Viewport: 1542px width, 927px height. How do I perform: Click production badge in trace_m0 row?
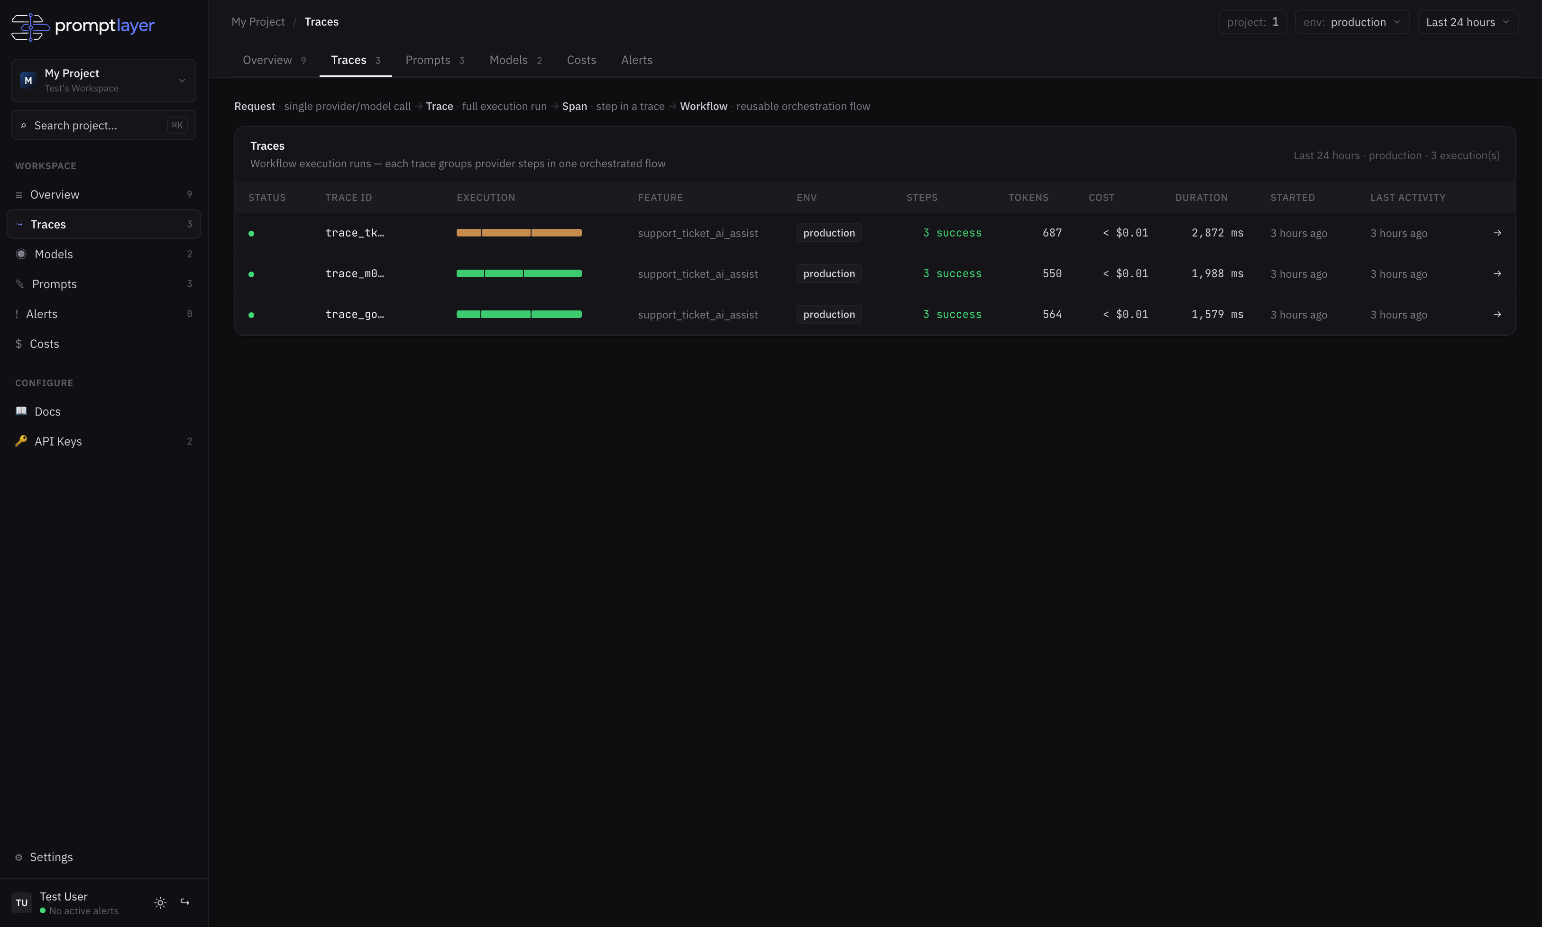pyautogui.click(x=829, y=273)
